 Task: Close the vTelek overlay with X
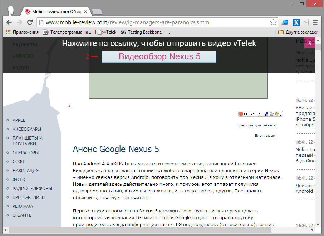click(310, 43)
